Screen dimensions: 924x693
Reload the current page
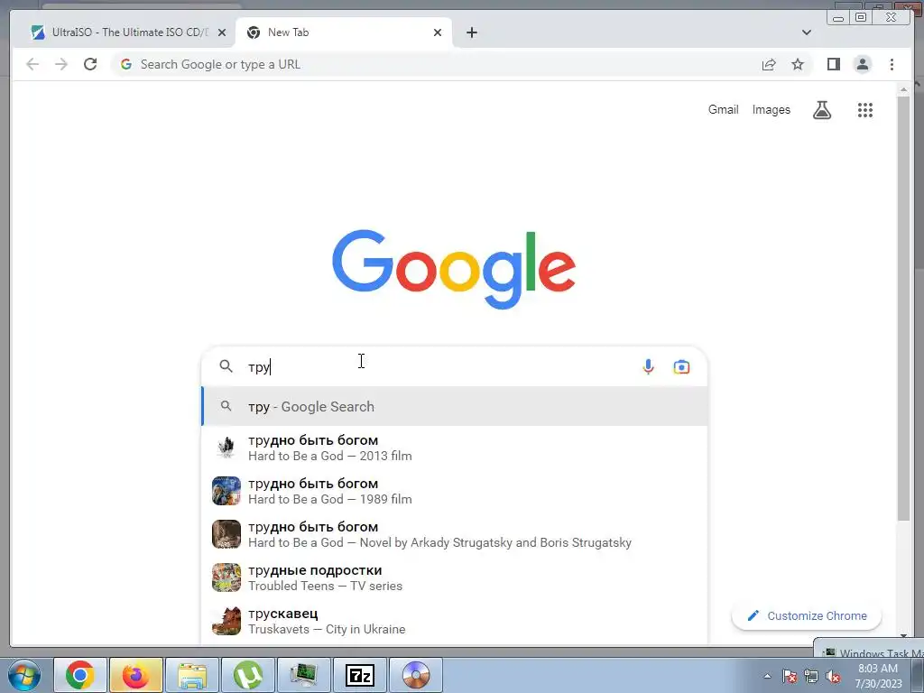click(90, 64)
